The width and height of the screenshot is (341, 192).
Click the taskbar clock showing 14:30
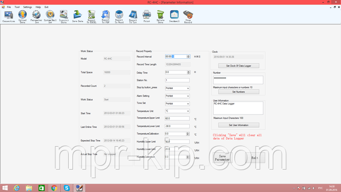331,188
